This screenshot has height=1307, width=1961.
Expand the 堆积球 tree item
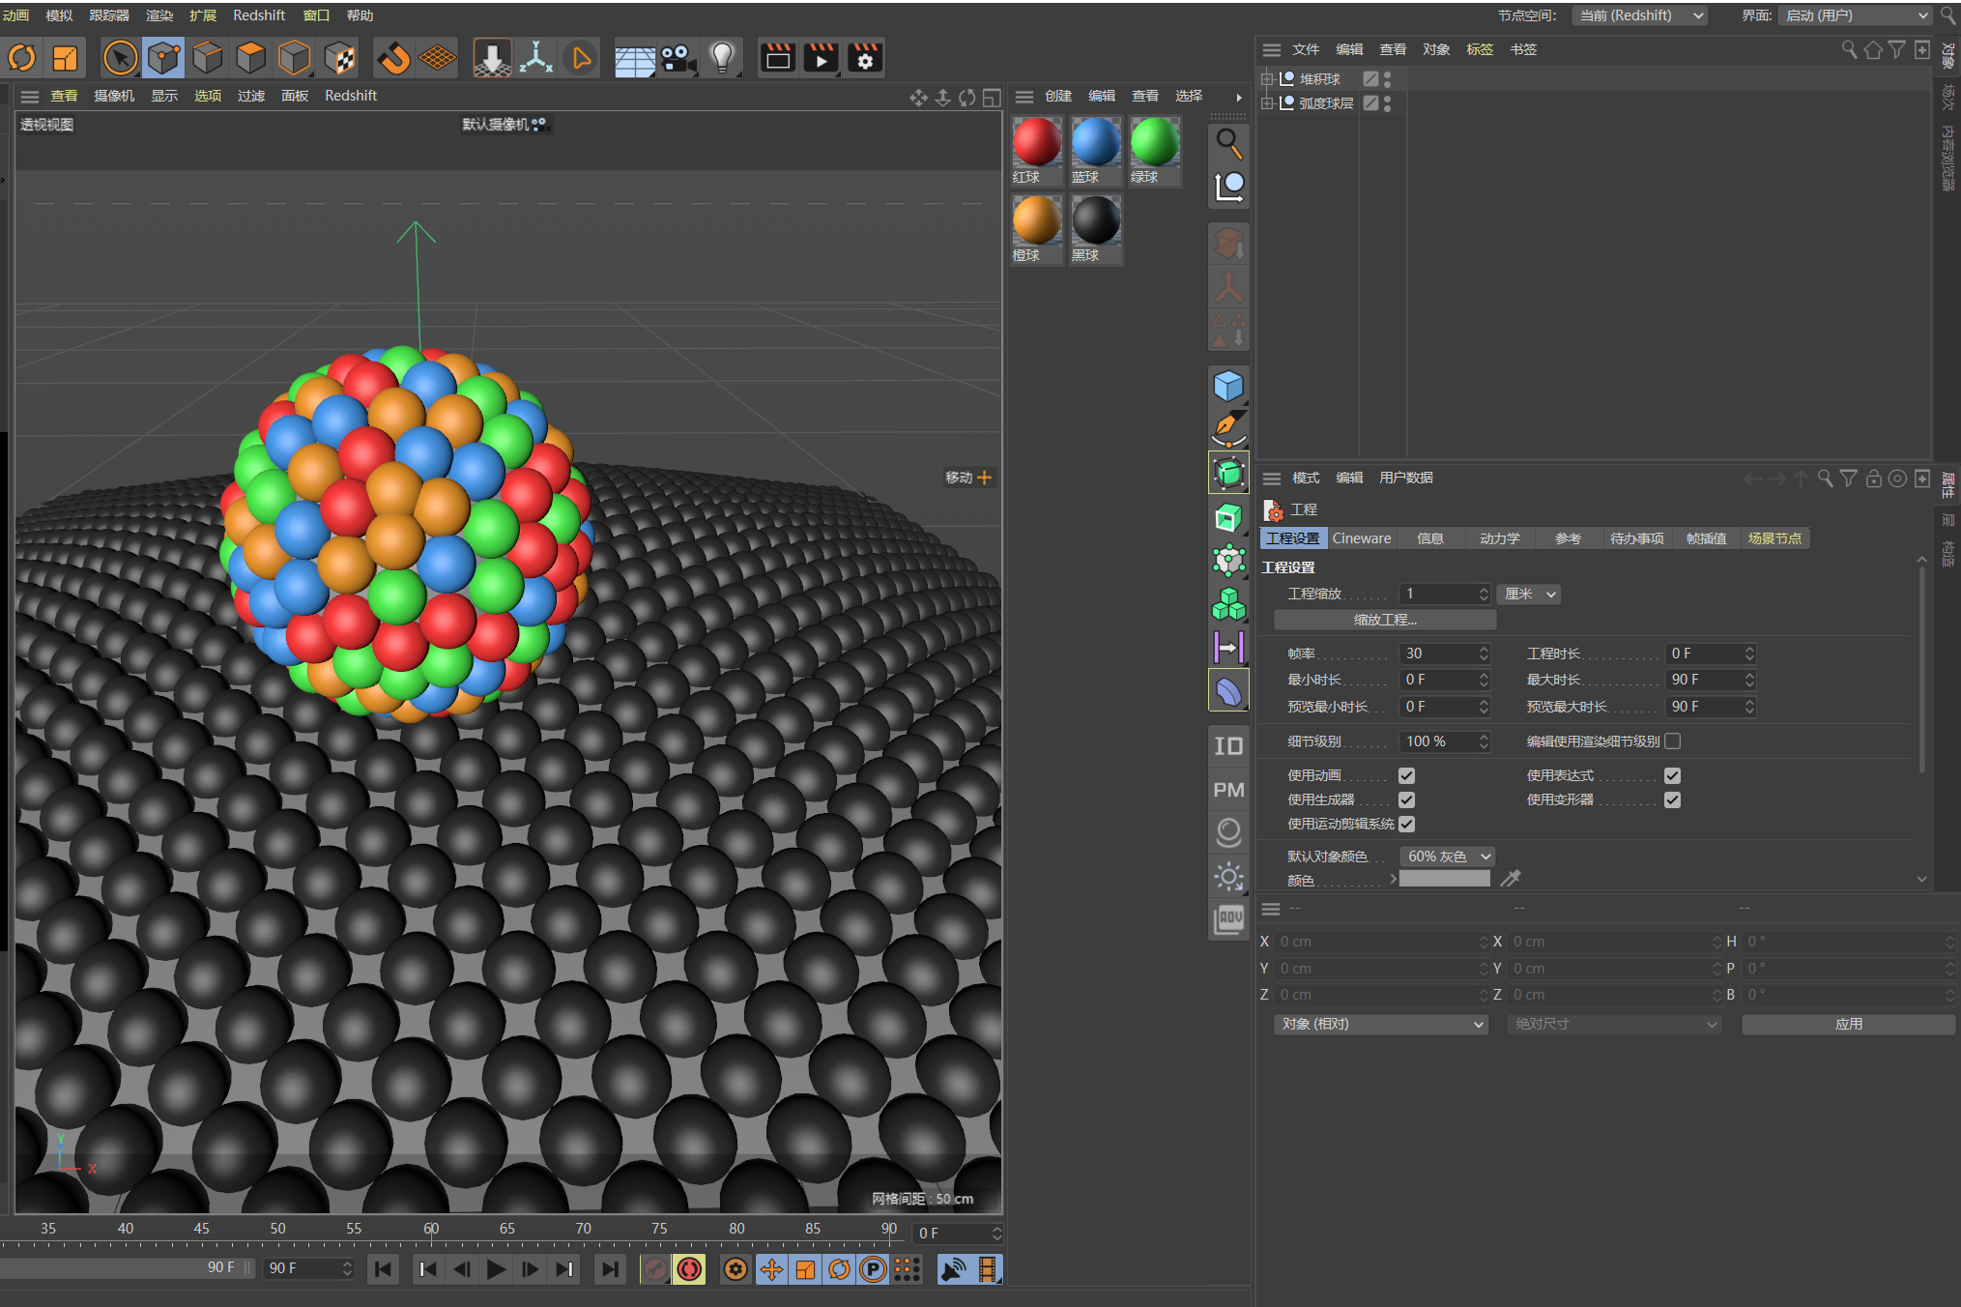point(1267,78)
